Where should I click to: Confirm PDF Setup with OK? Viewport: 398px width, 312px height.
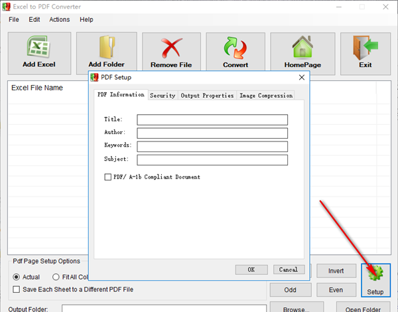tap(251, 270)
